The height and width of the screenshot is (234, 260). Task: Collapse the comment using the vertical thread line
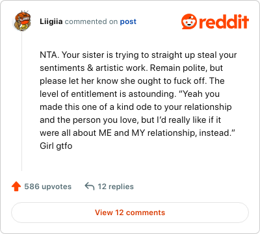pyautogui.click(x=21, y=101)
